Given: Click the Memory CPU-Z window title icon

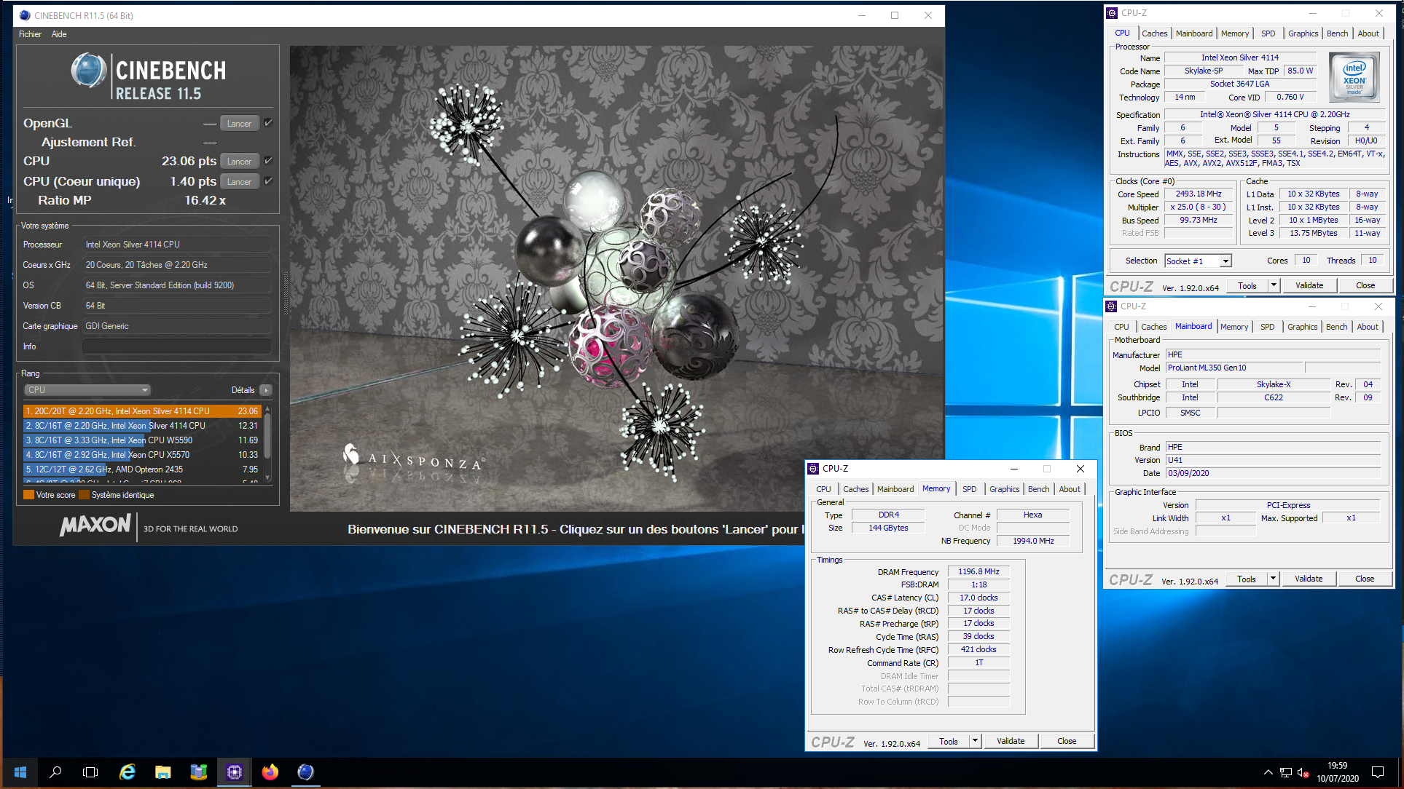Looking at the screenshot, I should coord(813,469).
